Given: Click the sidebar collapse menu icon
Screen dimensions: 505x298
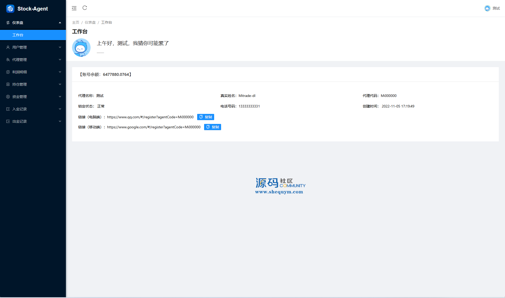Looking at the screenshot, I should click(74, 8).
